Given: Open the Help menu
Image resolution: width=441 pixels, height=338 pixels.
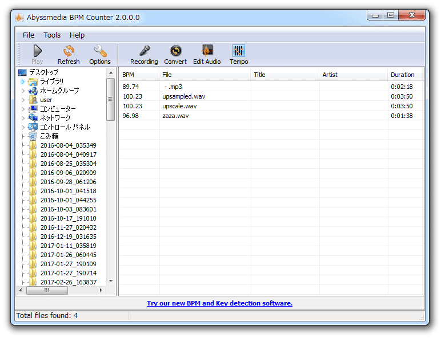Looking at the screenshot, I should [77, 35].
